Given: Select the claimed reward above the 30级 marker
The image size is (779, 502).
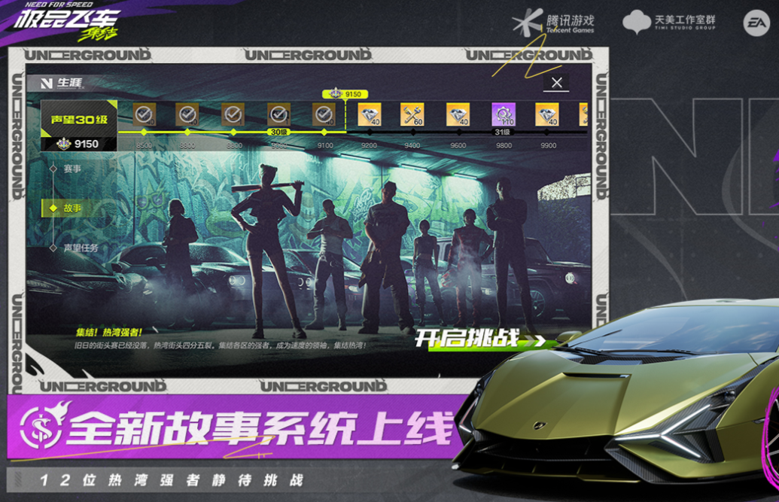Looking at the screenshot, I should click(278, 114).
